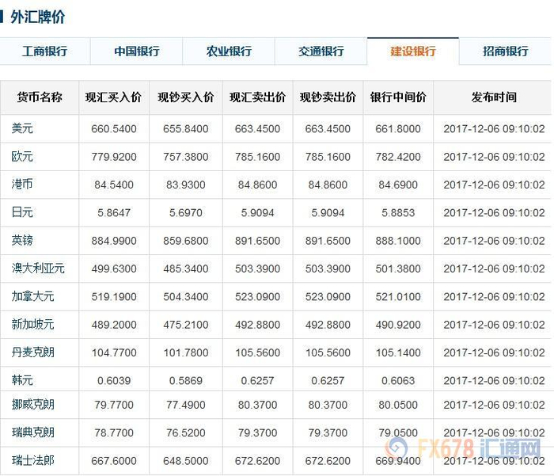The height and width of the screenshot is (476, 554).
Task: Click the 港币 currency name
Action: 22,185
